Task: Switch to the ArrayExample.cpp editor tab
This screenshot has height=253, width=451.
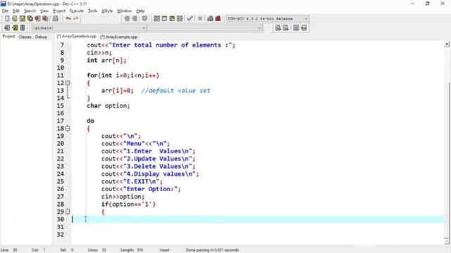Action: click(119, 37)
